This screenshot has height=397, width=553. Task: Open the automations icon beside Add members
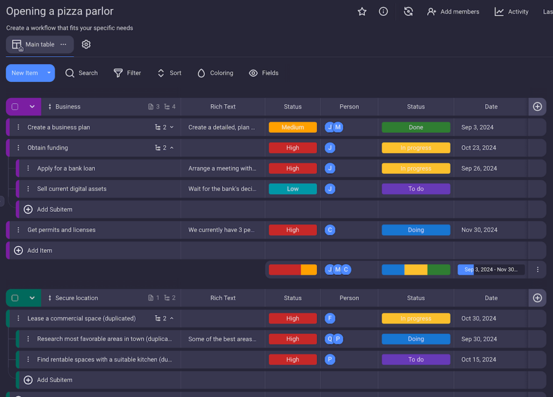point(409,11)
